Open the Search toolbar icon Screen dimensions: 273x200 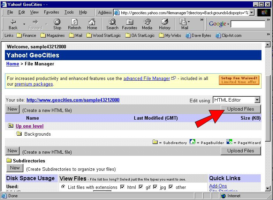click(112, 24)
